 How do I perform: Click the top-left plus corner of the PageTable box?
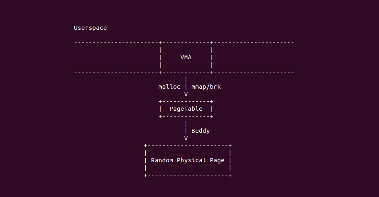[x=160, y=101]
